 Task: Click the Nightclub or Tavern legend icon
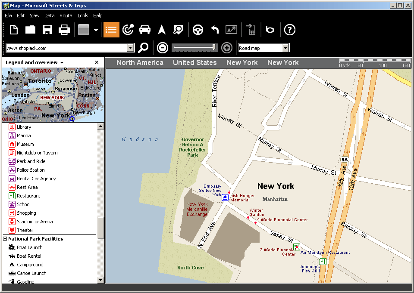(12, 153)
